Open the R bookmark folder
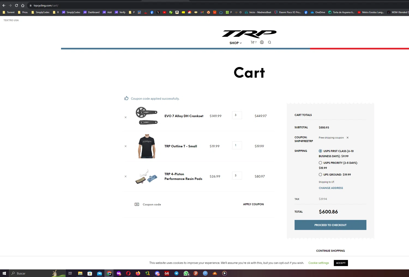 tap(56, 12)
